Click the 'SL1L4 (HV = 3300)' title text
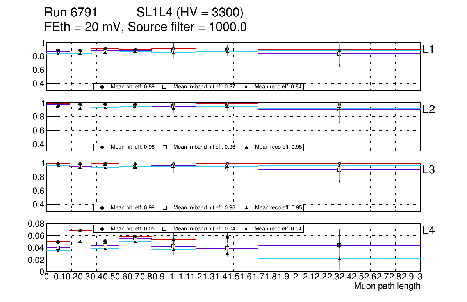Image resolution: width=467 pixels, height=302 pixels. (x=190, y=13)
